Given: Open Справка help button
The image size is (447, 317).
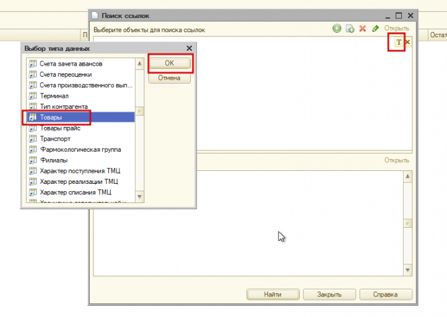Looking at the screenshot, I should [386, 295].
